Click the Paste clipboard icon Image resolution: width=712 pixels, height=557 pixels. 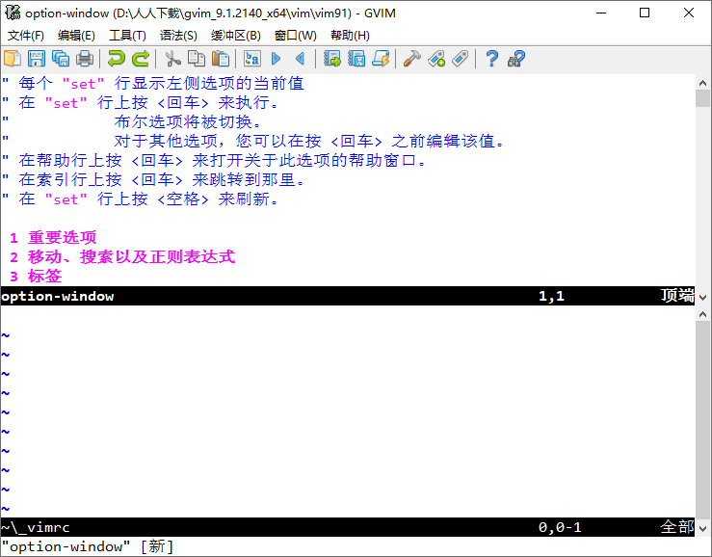pyautogui.click(x=221, y=59)
